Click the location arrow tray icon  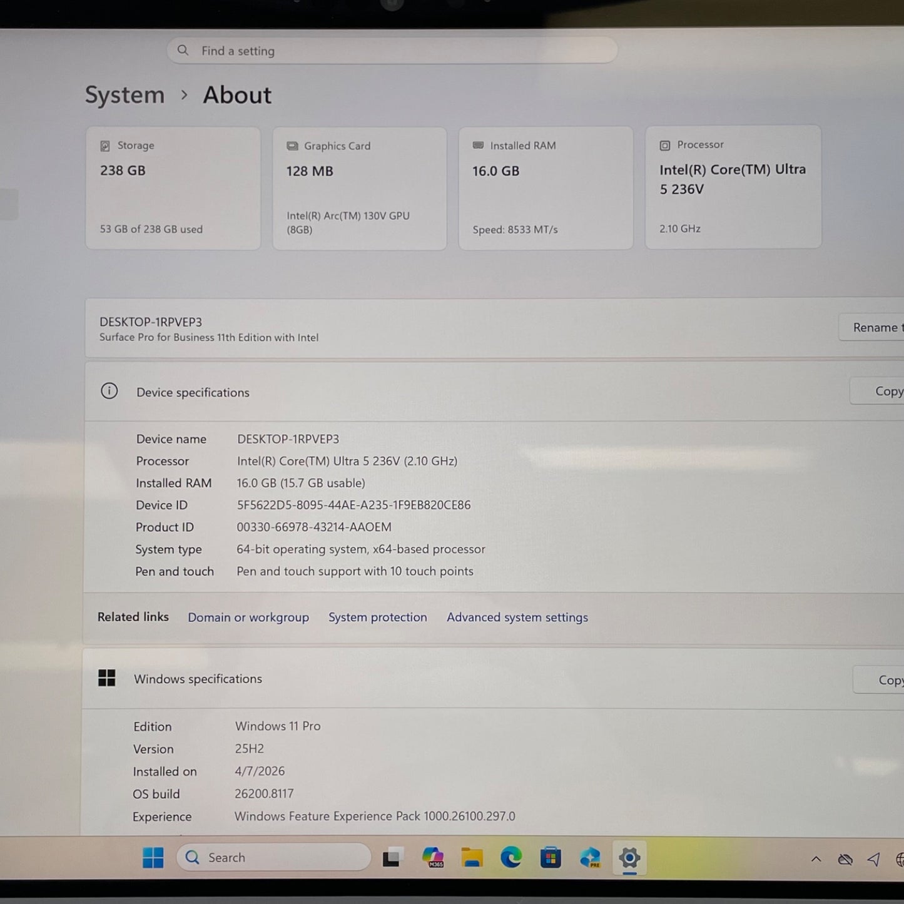(874, 860)
